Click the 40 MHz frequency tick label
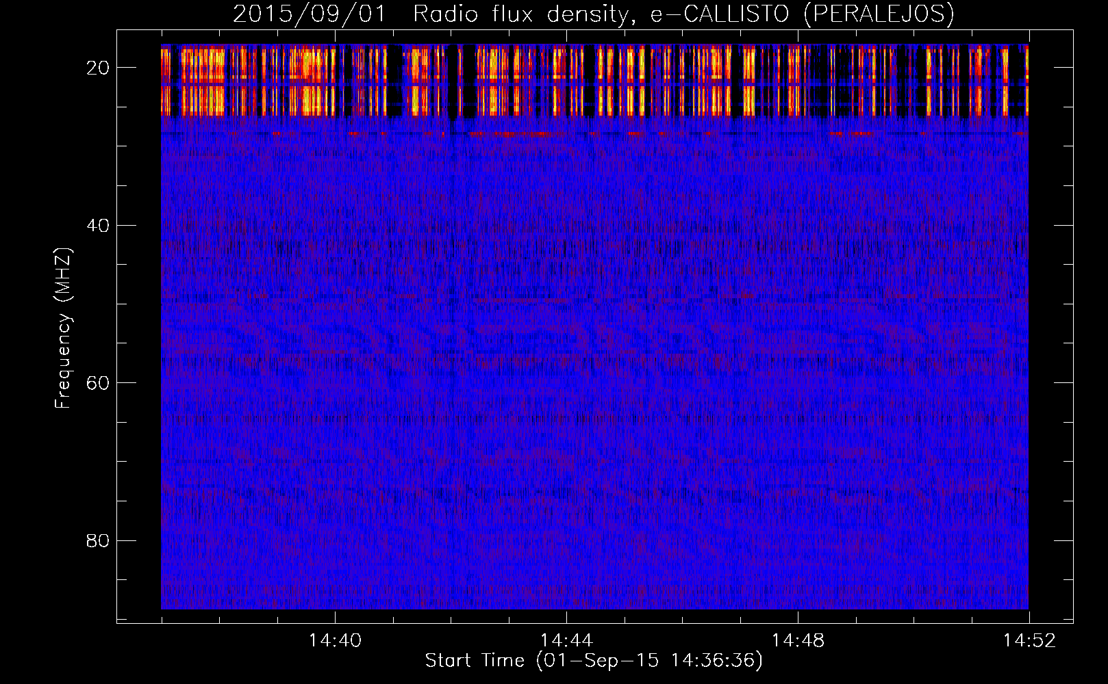The width and height of the screenshot is (1108, 684). 98,225
